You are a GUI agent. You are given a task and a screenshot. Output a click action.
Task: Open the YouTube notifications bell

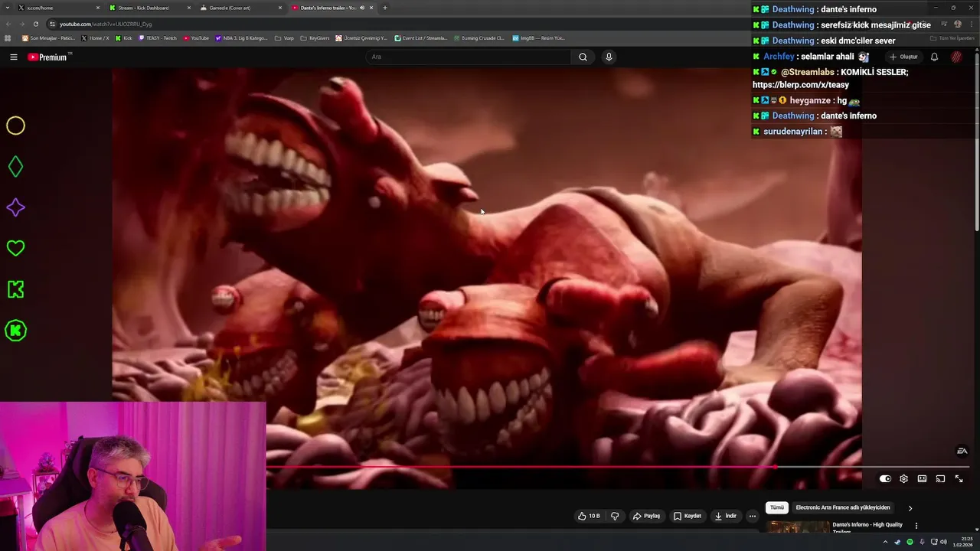click(934, 57)
